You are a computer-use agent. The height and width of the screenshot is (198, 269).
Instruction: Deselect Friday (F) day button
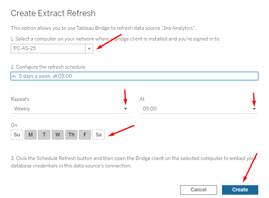[85, 134]
